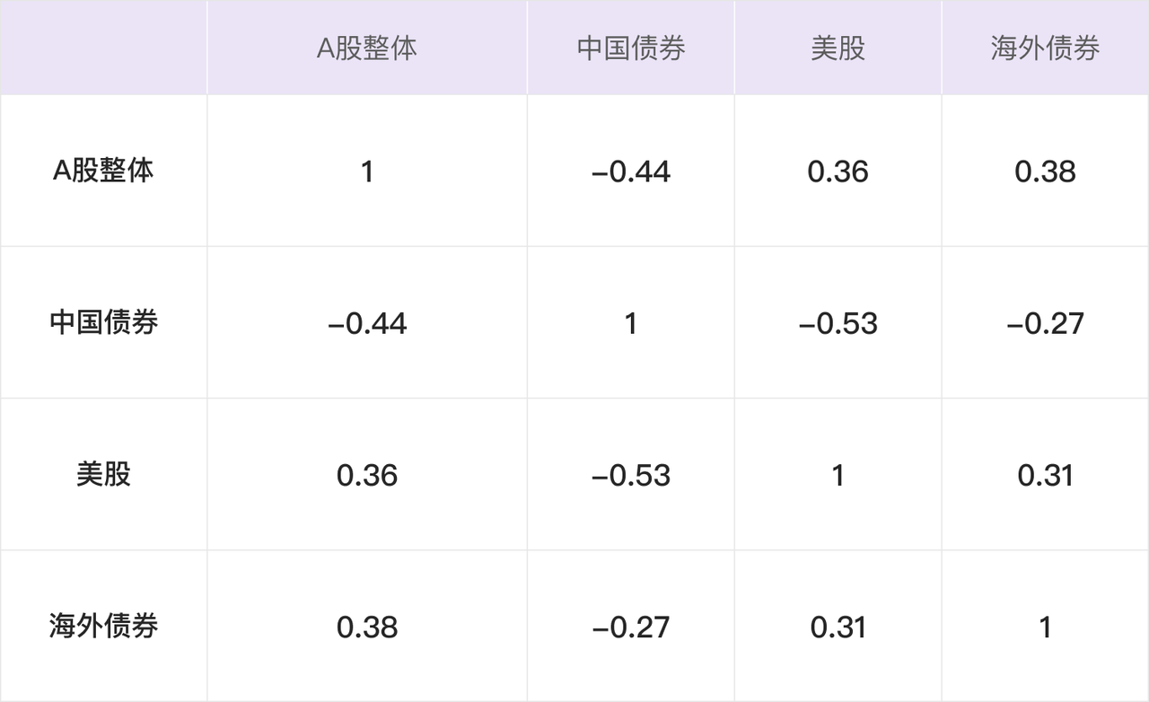This screenshot has height=702, width=1149.
Task: Click −0.44 in the A股整体 row
Action: [631, 171]
